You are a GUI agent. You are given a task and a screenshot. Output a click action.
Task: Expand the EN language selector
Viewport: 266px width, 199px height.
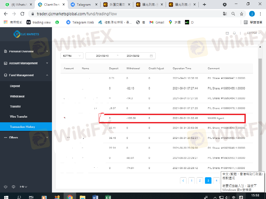23,187
